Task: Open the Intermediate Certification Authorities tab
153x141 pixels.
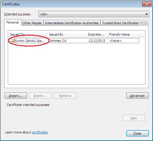Action: (x=72, y=23)
